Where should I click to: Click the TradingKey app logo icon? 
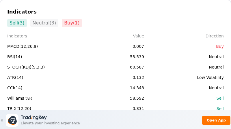click(x=12, y=120)
